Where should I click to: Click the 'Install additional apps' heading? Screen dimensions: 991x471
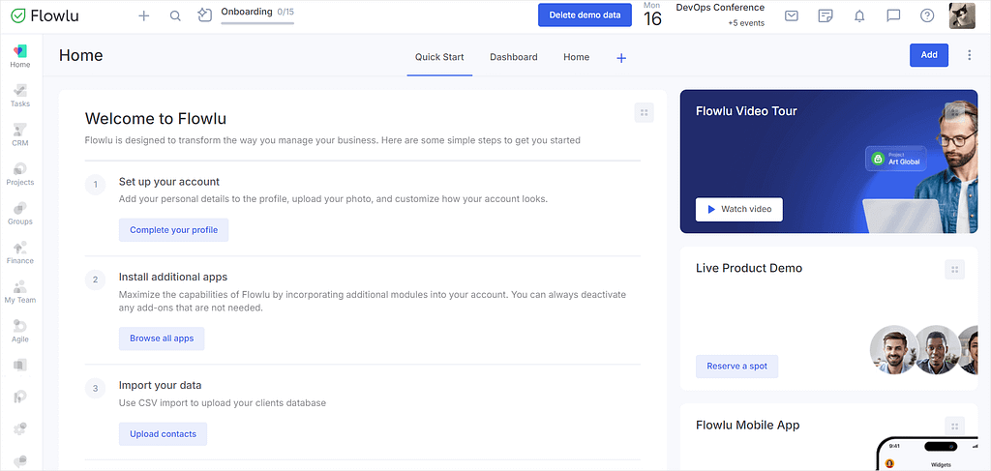[x=173, y=278]
